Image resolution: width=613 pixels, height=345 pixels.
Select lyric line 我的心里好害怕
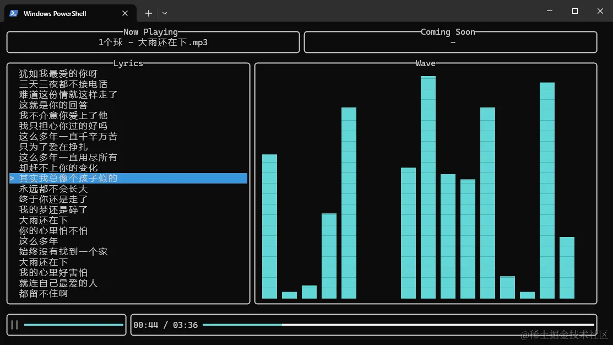click(53, 273)
